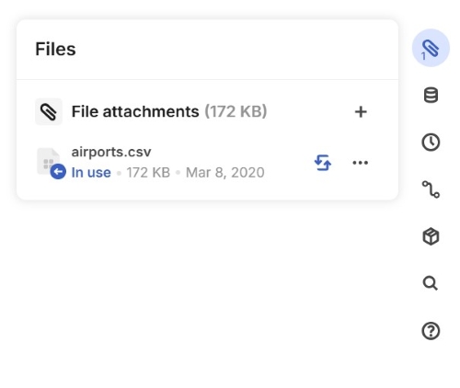Image resolution: width=460 pixels, height=388 pixels.
Task: Open the forks and branches curve icon
Action: pyautogui.click(x=431, y=189)
